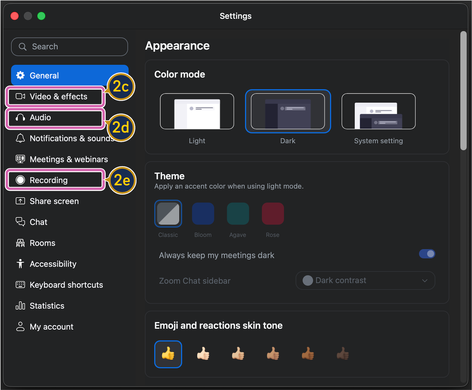Click the Accessibility figure icon
The width and height of the screenshot is (472, 390).
click(x=20, y=264)
